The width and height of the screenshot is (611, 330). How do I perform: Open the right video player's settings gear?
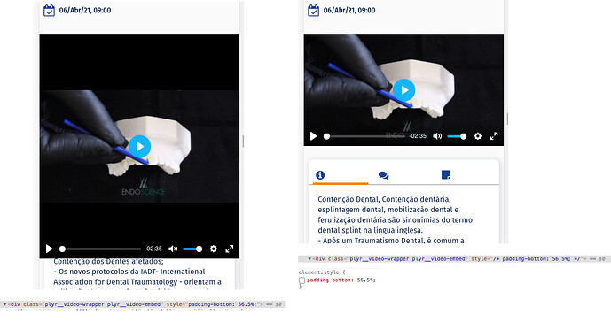pyautogui.click(x=478, y=136)
